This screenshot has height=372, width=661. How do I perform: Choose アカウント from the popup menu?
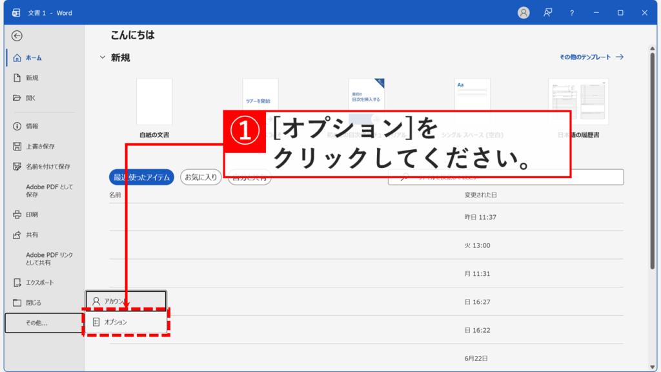126,301
